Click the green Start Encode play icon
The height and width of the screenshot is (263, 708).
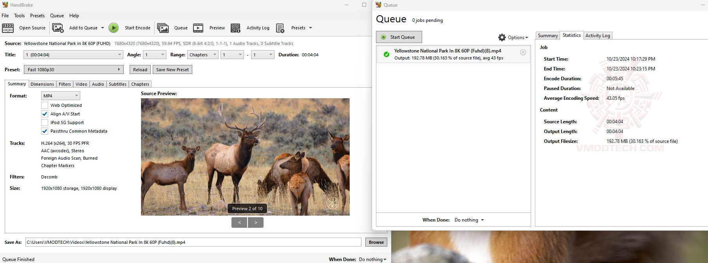coord(114,28)
